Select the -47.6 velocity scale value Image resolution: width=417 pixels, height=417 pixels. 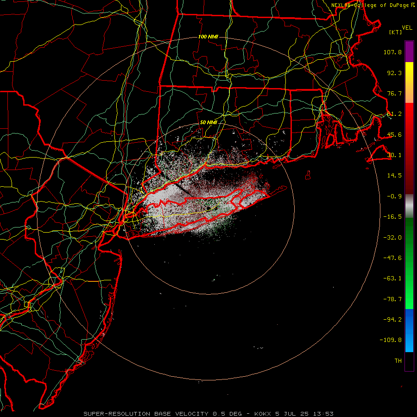click(x=392, y=258)
